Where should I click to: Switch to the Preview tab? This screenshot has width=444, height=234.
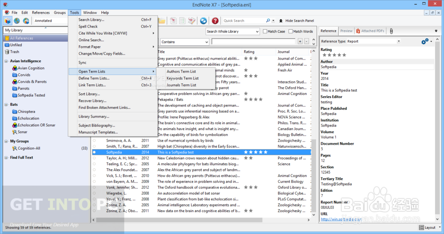[346, 31]
